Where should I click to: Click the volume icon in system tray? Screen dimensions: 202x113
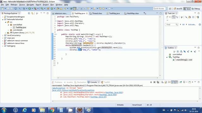(186, 110)
